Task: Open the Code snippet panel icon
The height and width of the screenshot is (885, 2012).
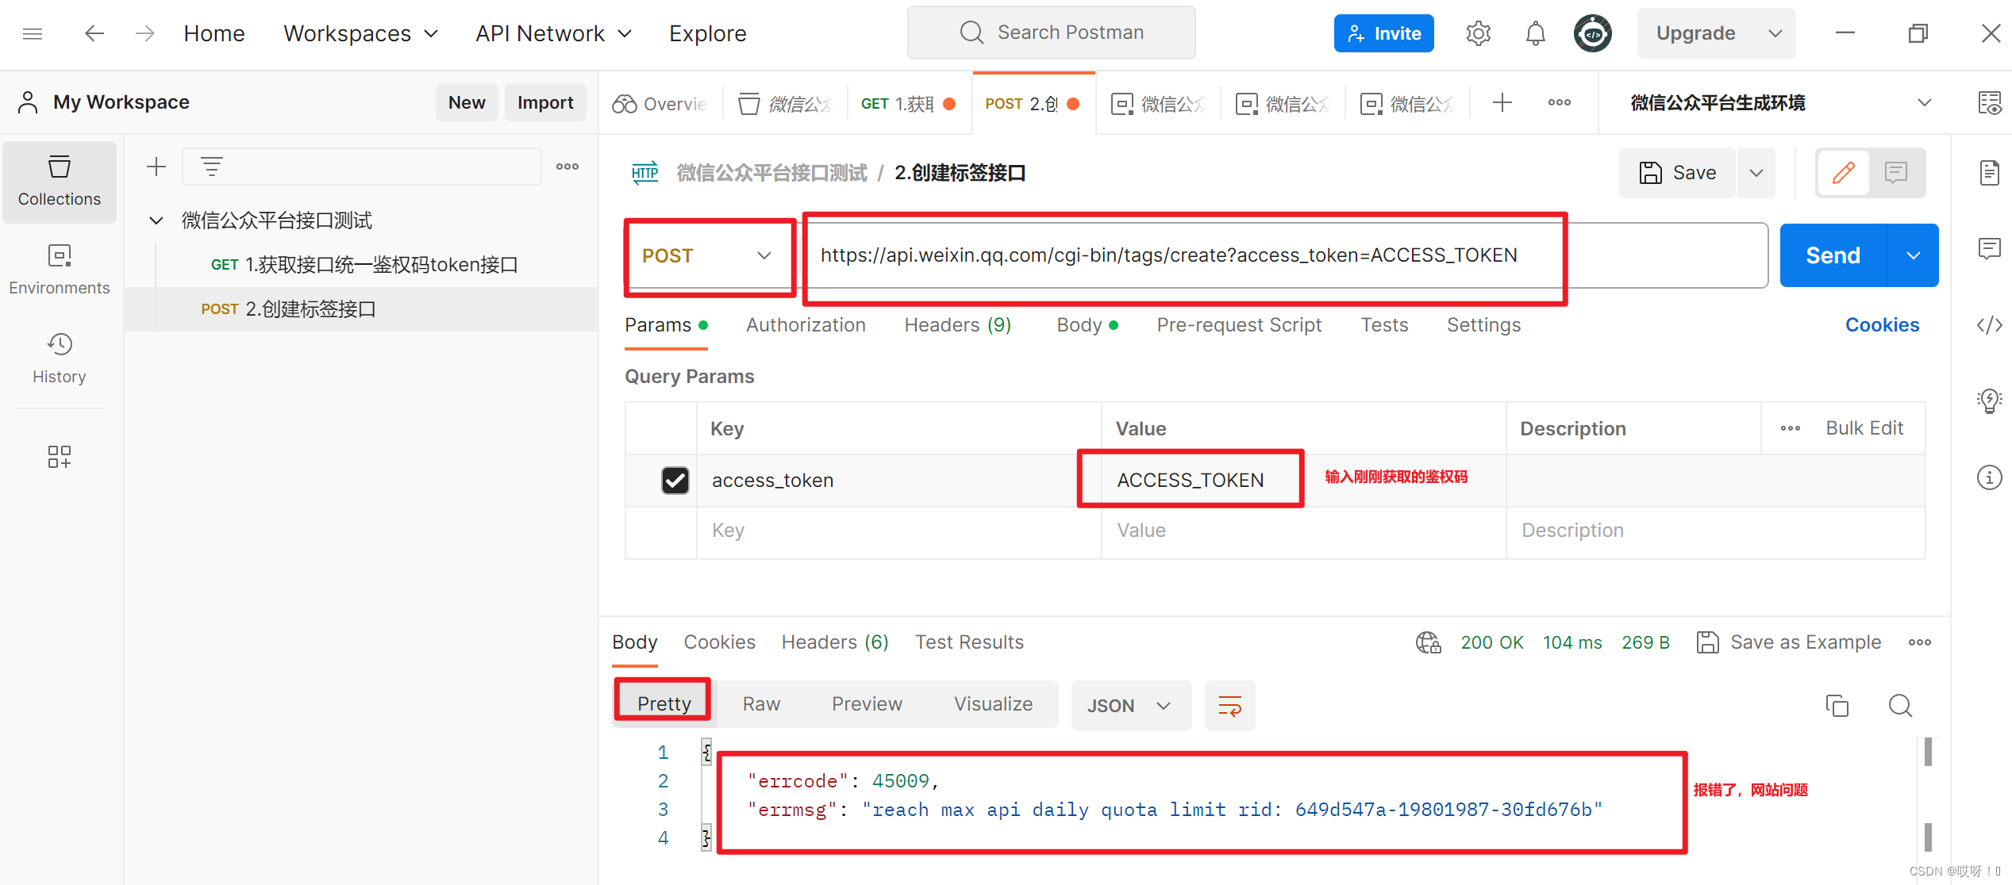Action: click(x=1990, y=324)
